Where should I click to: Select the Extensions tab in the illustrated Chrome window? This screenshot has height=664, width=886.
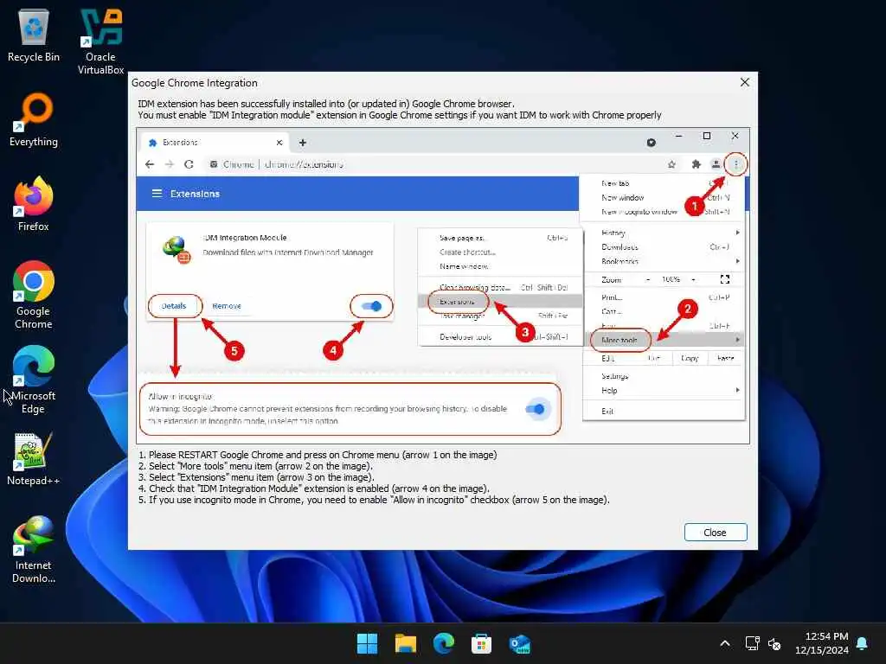click(x=215, y=143)
